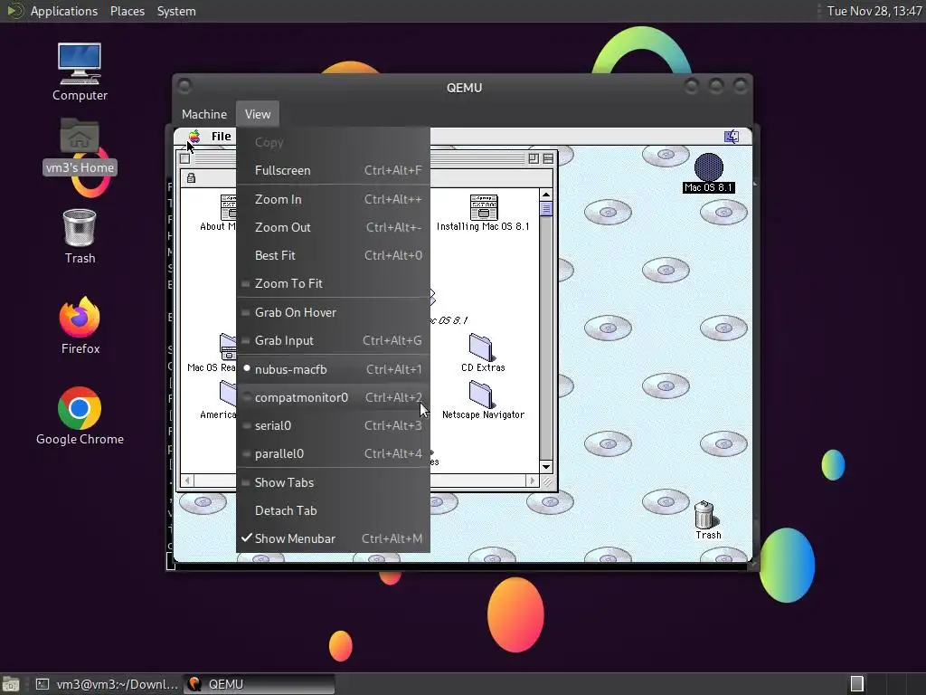Toggle Show Tabs option

click(333, 482)
